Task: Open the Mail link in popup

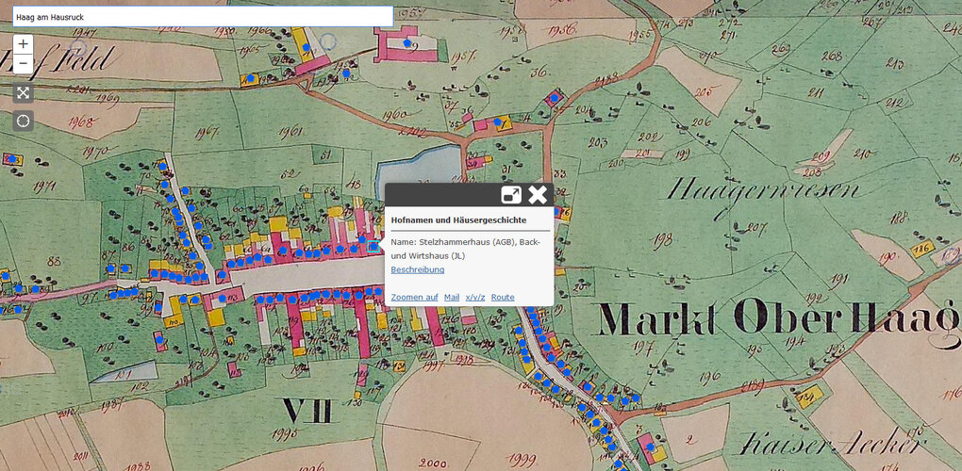Action: point(452,298)
